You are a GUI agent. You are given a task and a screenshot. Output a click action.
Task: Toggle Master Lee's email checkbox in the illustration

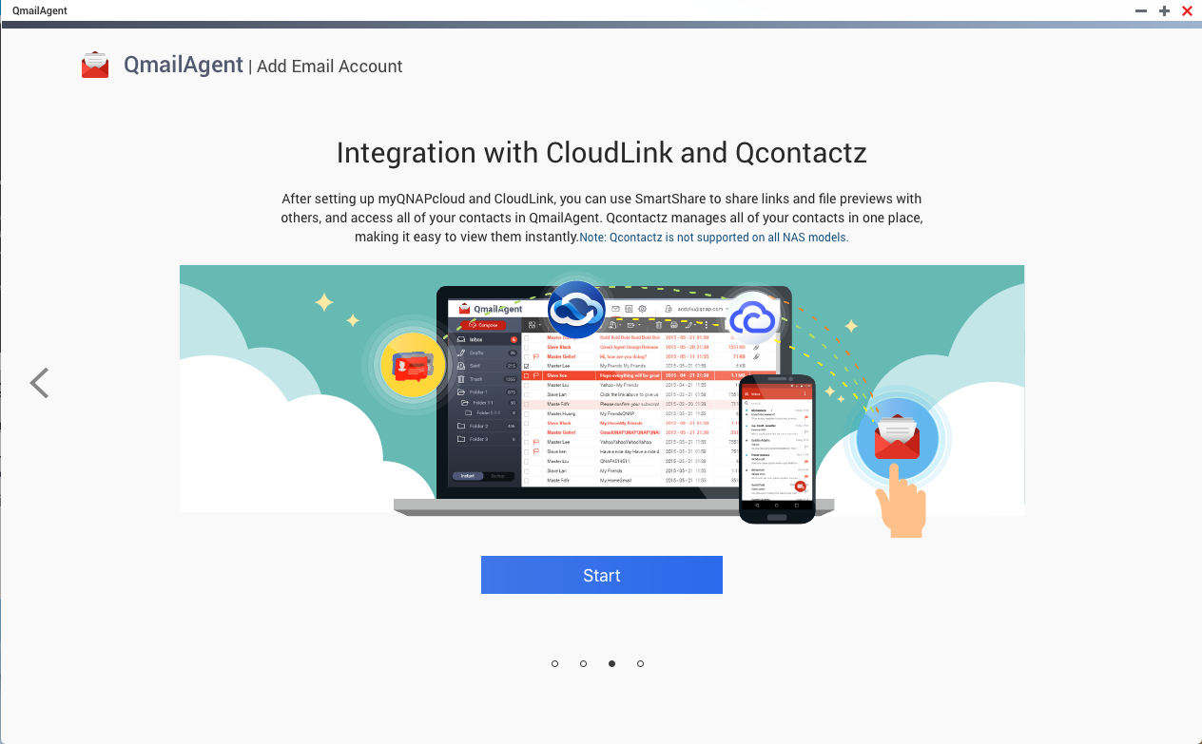pyautogui.click(x=527, y=365)
